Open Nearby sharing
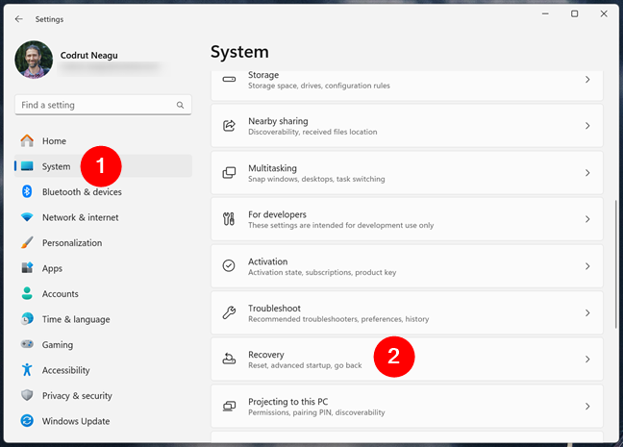Screen dimensions: 623x447 (407, 126)
